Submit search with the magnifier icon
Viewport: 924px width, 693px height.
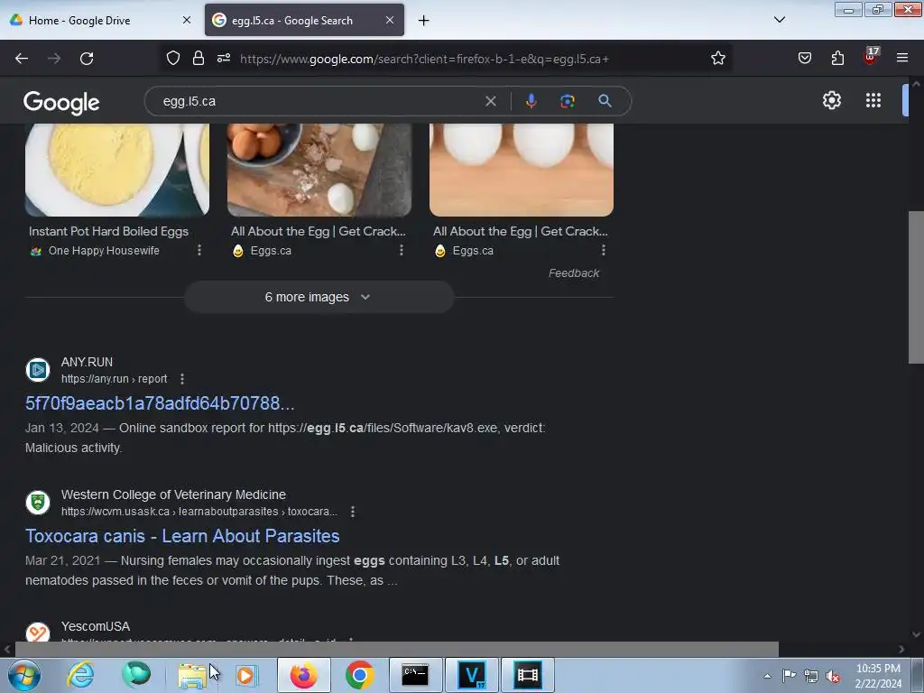pos(605,101)
